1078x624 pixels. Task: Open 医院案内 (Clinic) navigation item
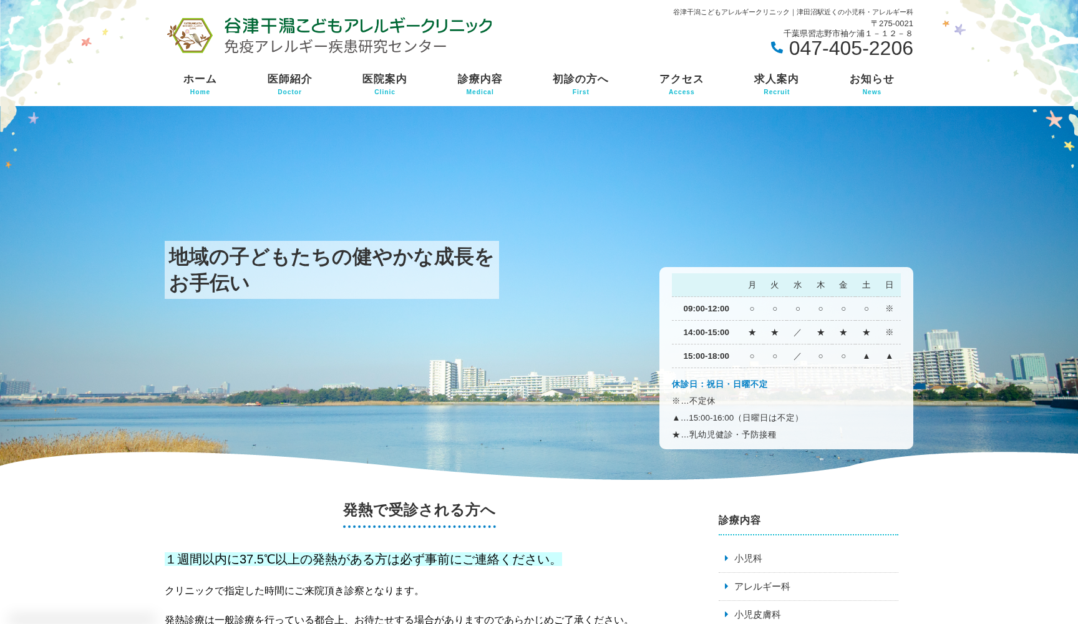click(x=384, y=84)
